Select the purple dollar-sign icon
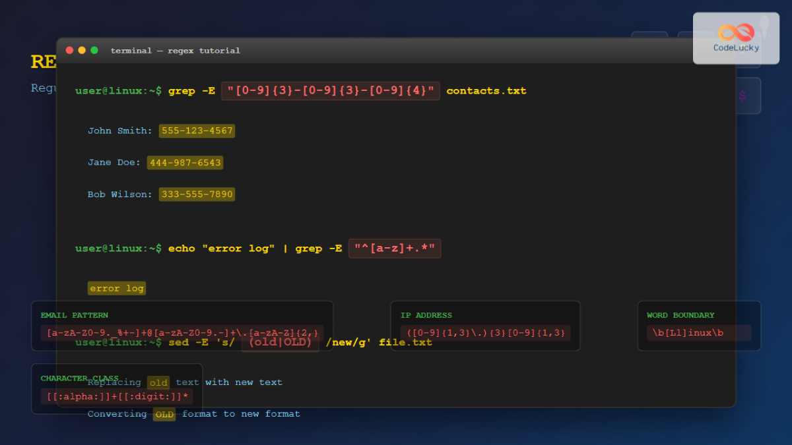The image size is (792, 445). (744, 96)
